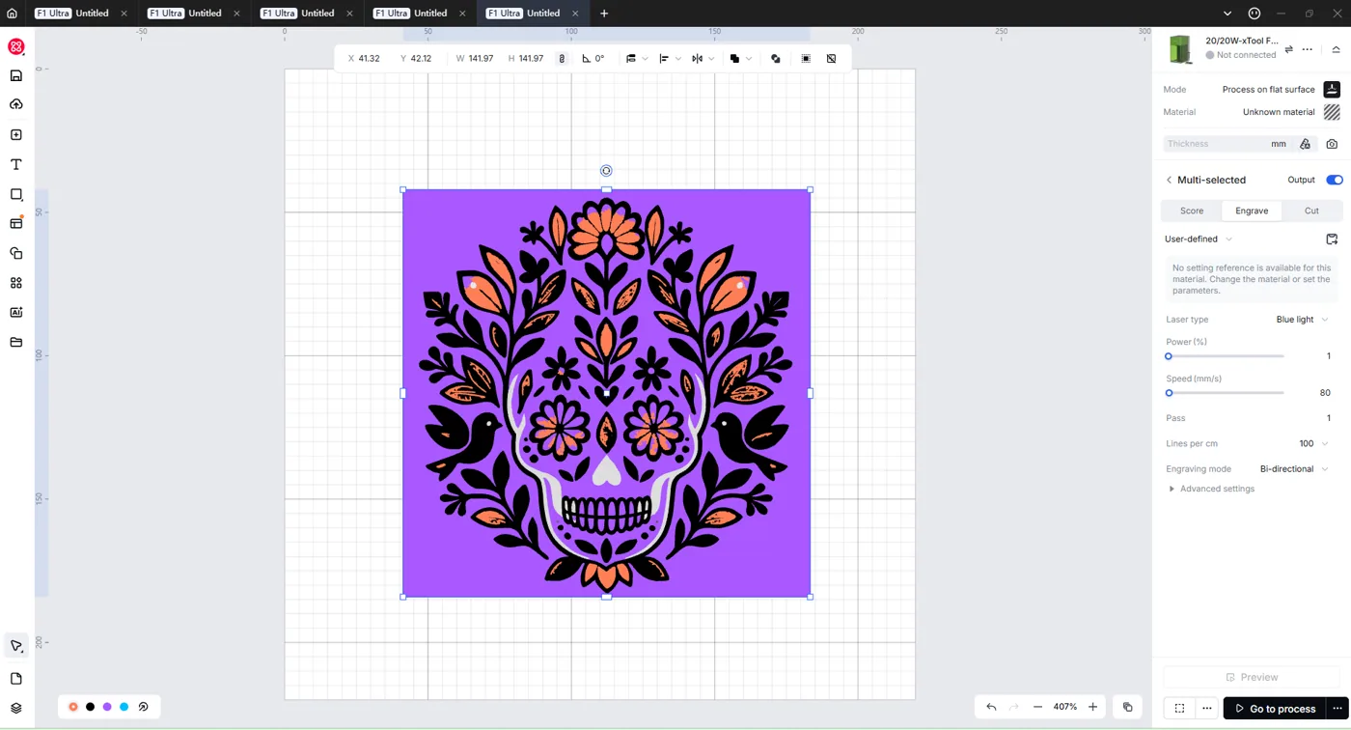This screenshot has width=1351, height=730.
Task: Open the apps grid icon
Action: pyautogui.click(x=15, y=283)
